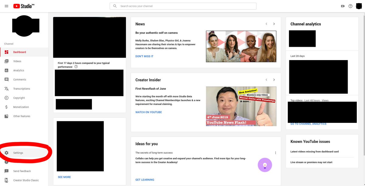The width and height of the screenshot is (365, 186).
Task: Click the 'Ideas for you' heading
Action: pyautogui.click(x=147, y=144)
